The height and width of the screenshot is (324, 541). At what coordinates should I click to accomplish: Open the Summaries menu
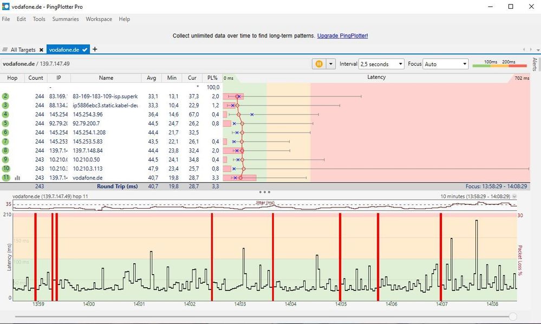click(x=66, y=19)
